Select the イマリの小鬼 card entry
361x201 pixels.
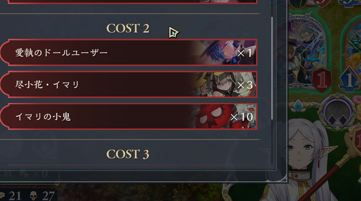[x=128, y=116]
